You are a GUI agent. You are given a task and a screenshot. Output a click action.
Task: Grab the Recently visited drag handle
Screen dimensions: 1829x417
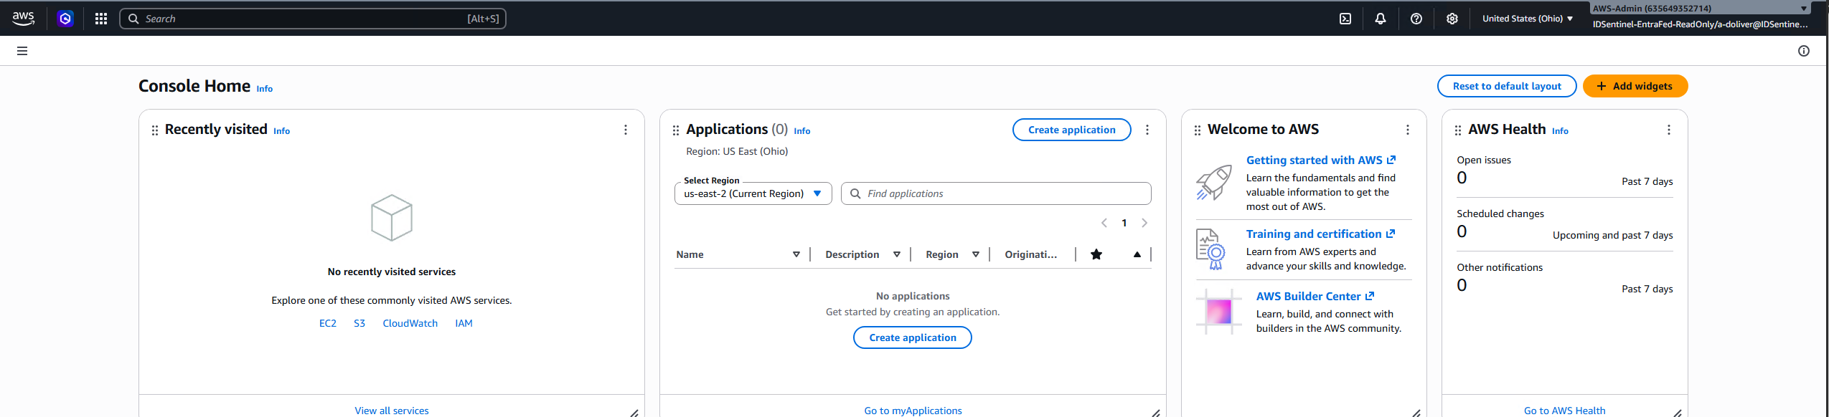[155, 130]
